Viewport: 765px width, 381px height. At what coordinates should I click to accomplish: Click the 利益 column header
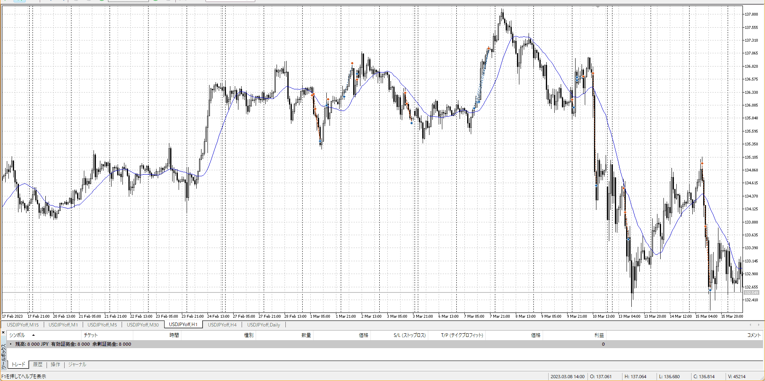[x=599, y=335]
